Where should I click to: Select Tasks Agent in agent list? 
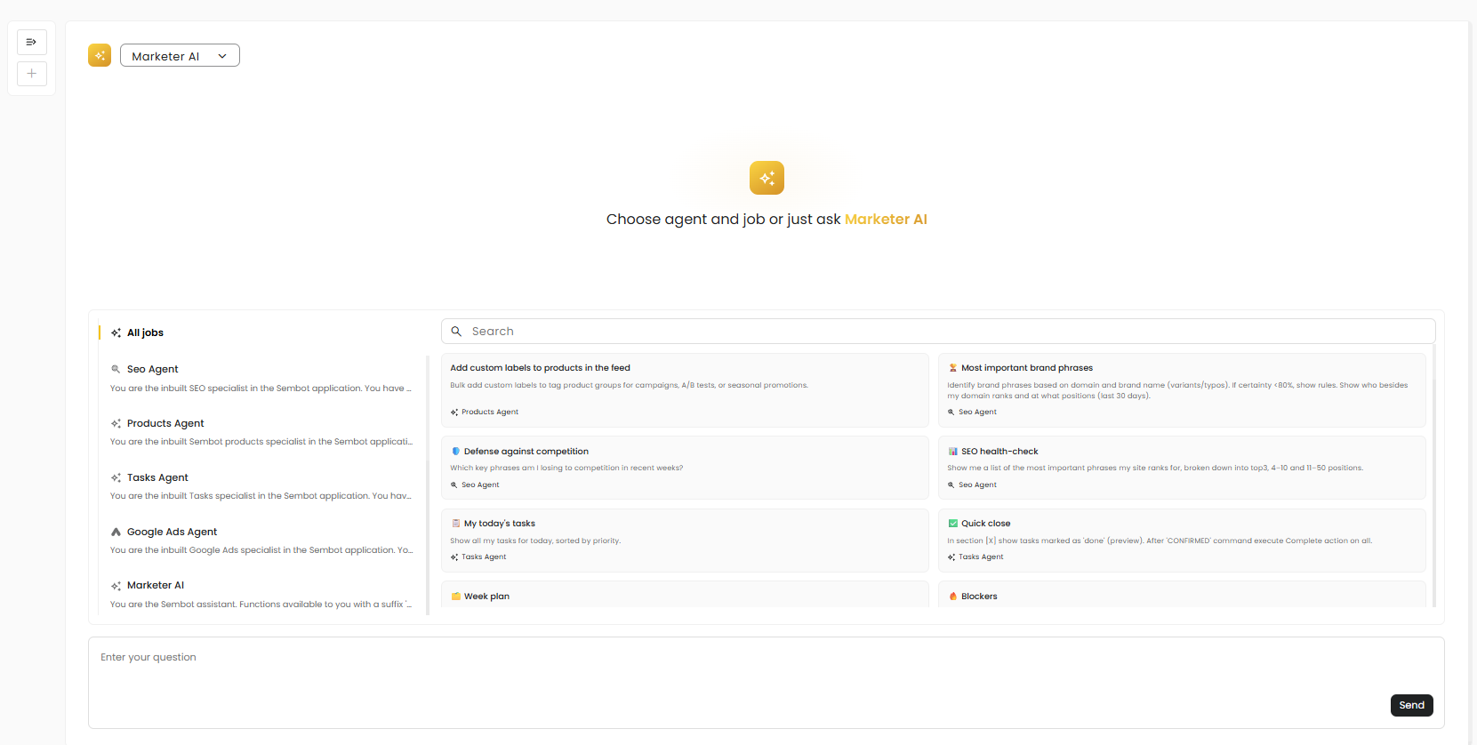pyautogui.click(x=261, y=486)
